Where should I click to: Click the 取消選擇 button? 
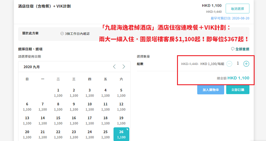click(x=237, y=9)
